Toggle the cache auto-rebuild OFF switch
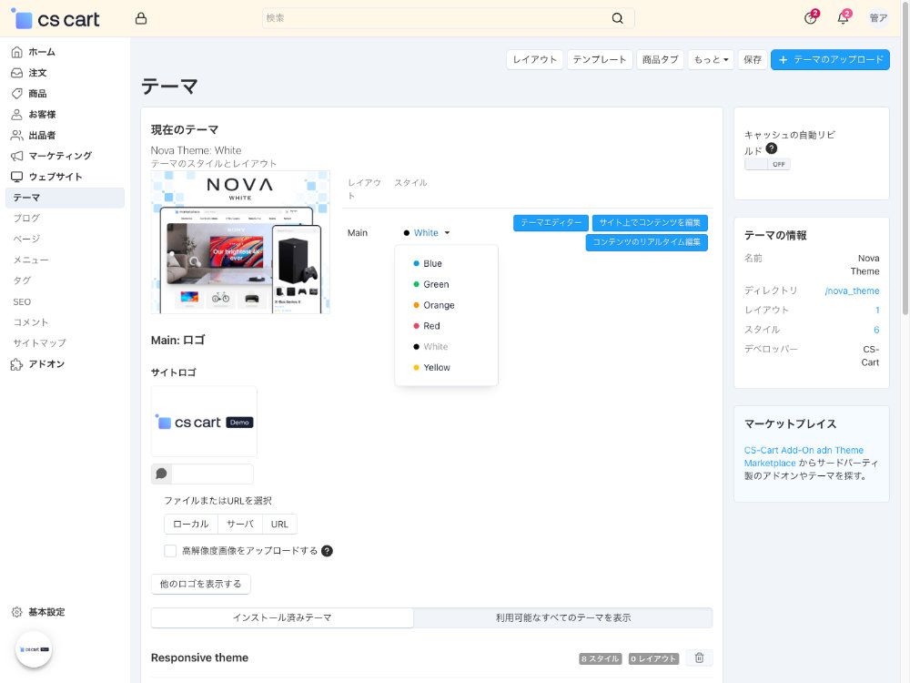The height and width of the screenshot is (683, 910). pyautogui.click(x=767, y=164)
